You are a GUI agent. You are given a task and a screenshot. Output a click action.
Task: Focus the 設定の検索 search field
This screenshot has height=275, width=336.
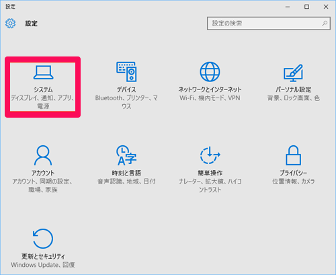[269, 24]
